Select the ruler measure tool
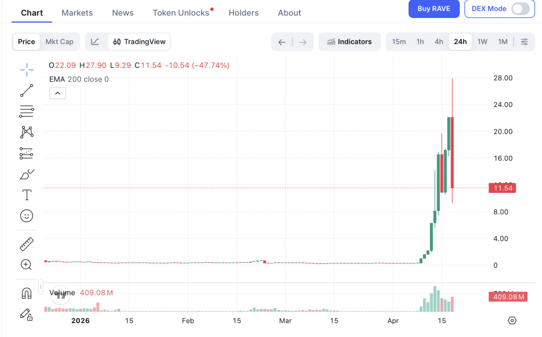The width and height of the screenshot is (542, 337). tap(26, 244)
